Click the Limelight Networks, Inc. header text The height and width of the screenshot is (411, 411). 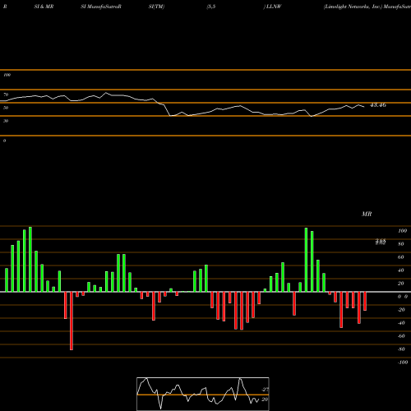point(353,7)
